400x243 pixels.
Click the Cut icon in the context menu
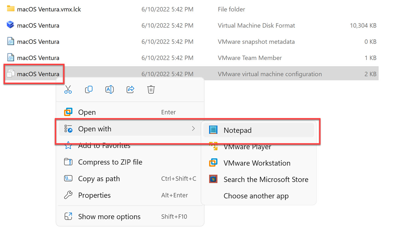point(68,89)
